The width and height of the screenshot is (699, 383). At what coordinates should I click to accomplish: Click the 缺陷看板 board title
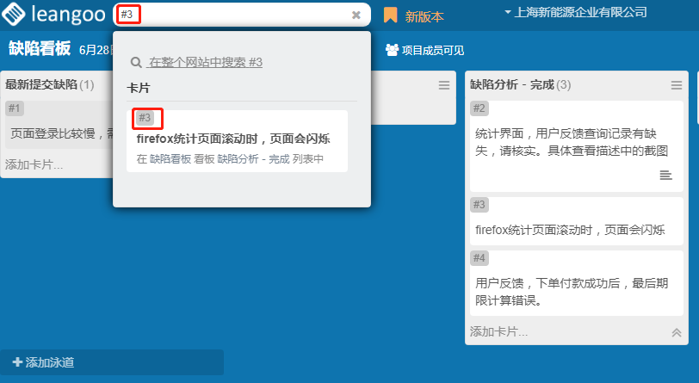39,49
